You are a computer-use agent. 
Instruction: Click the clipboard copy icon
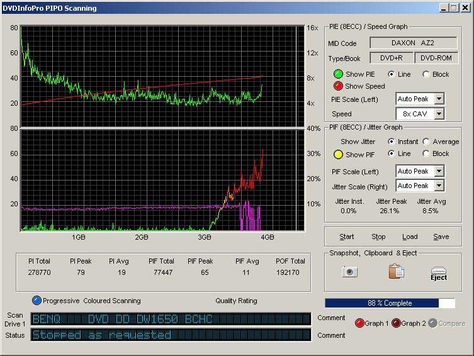click(396, 271)
